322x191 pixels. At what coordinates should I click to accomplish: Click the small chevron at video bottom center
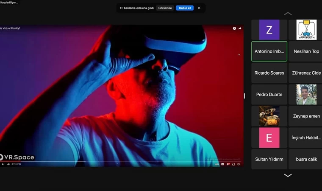pos(117,164)
